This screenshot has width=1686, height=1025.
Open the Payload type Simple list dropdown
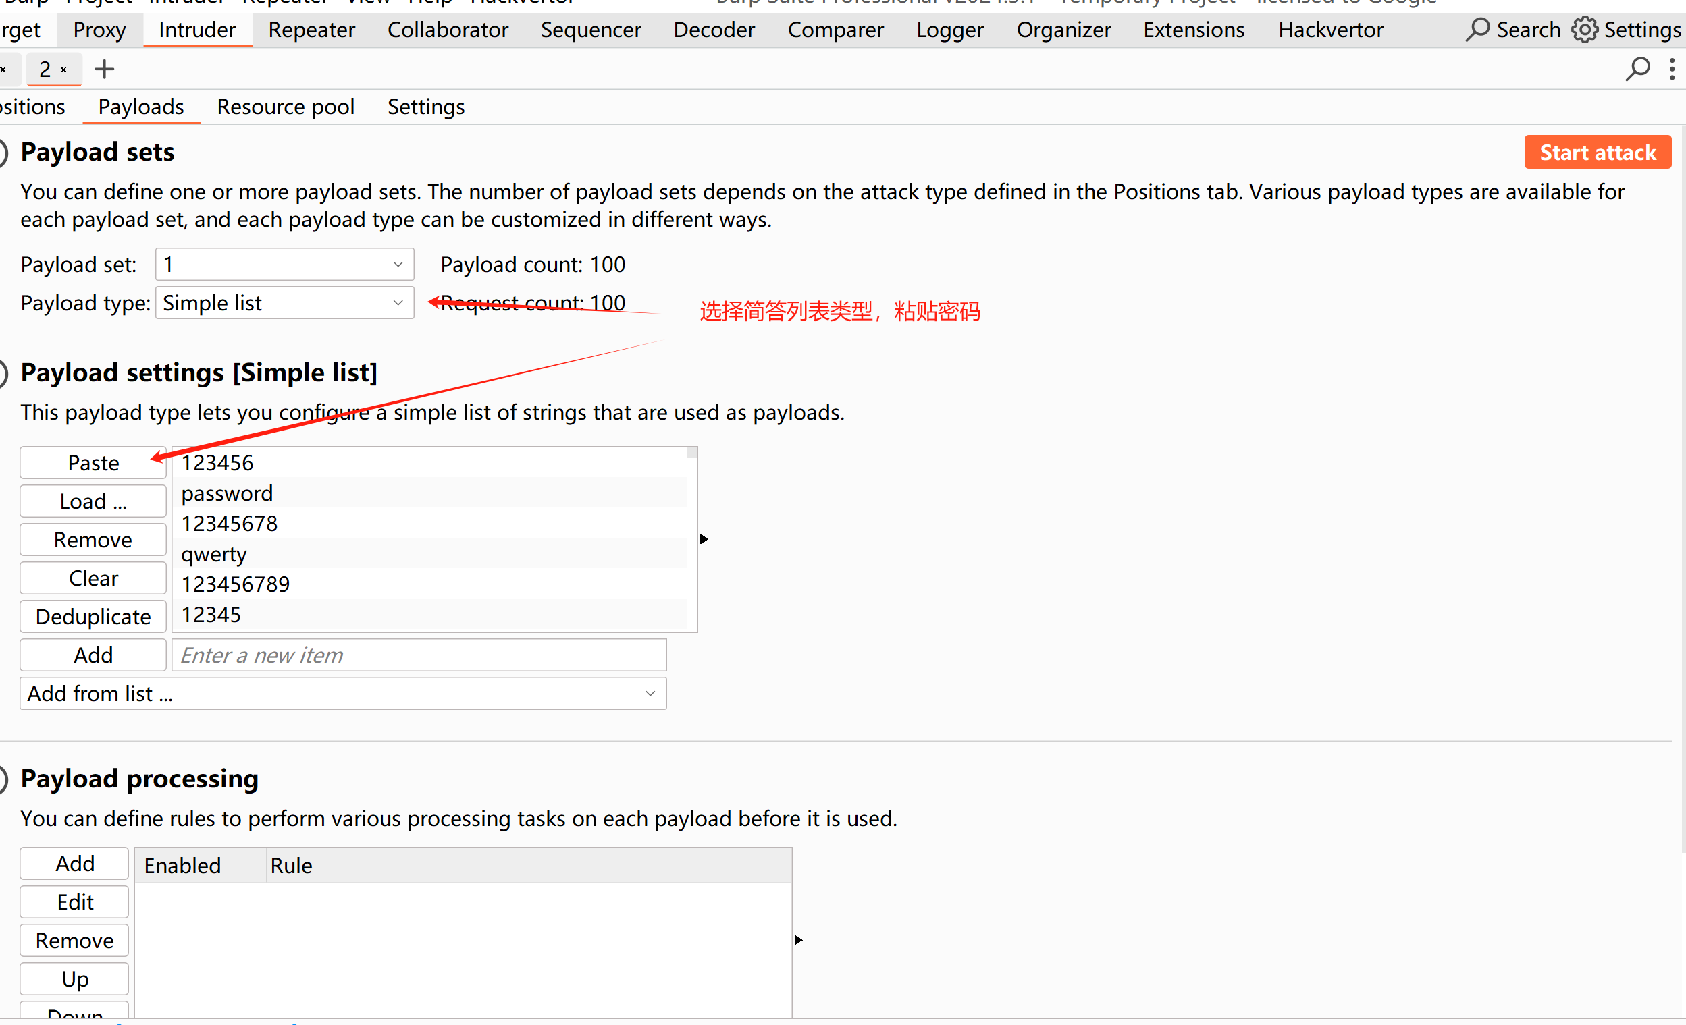pyautogui.click(x=284, y=302)
